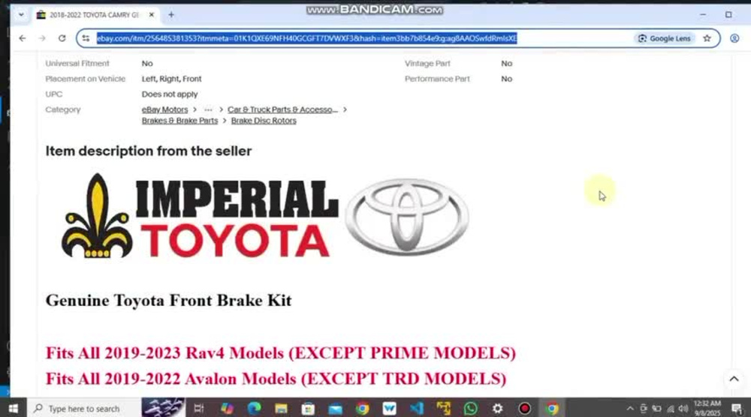Click the eBay URL in the address bar

pyautogui.click(x=306, y=38)
